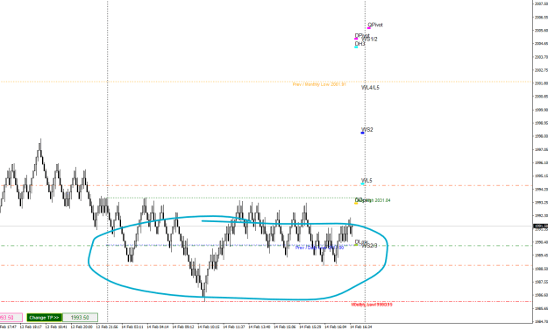Click the WL4/L5 level label
The image size is (548, 331).
(x=370, y=88)
